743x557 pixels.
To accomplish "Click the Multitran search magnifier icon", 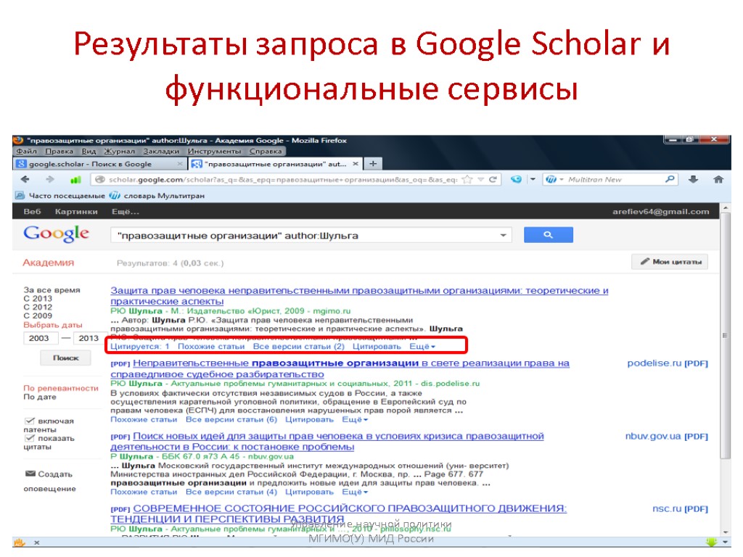I will pyautogui.click(x=670, y=179).
